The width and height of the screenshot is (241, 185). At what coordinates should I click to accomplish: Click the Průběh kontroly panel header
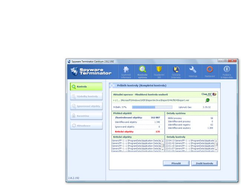pos(165,85)
